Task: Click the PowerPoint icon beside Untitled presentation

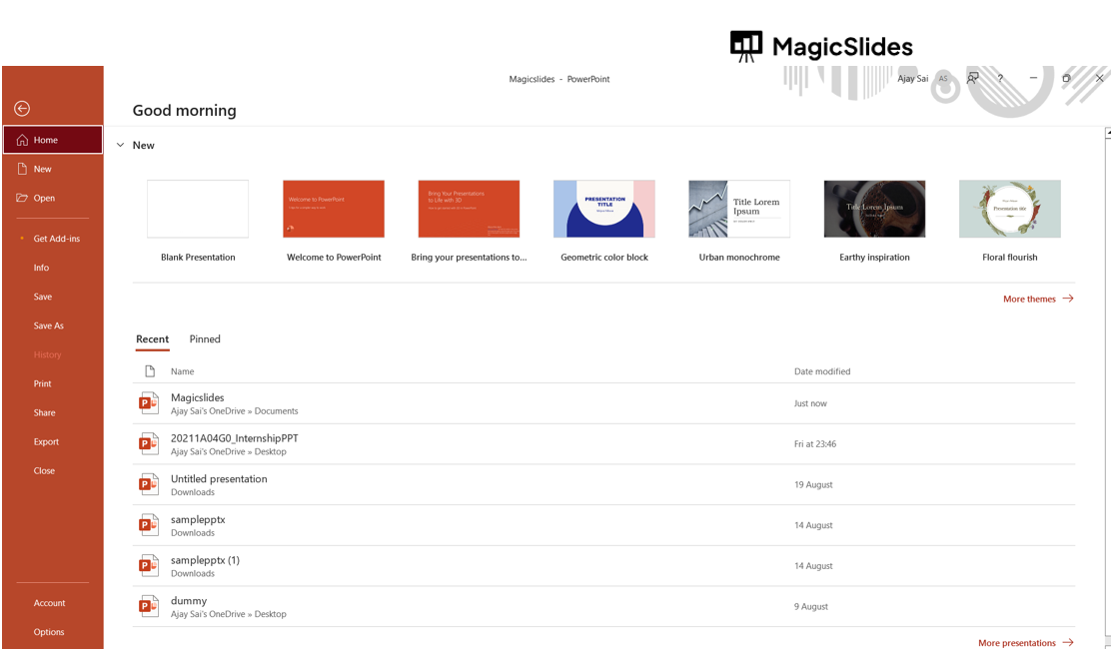Action: 148,485
